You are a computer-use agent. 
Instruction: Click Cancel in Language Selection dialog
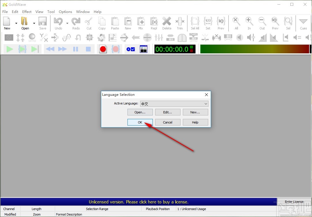point(168,122)
